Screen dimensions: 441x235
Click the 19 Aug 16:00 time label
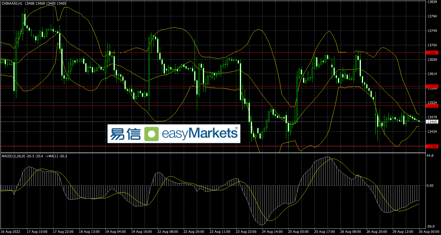click(142, 232)
